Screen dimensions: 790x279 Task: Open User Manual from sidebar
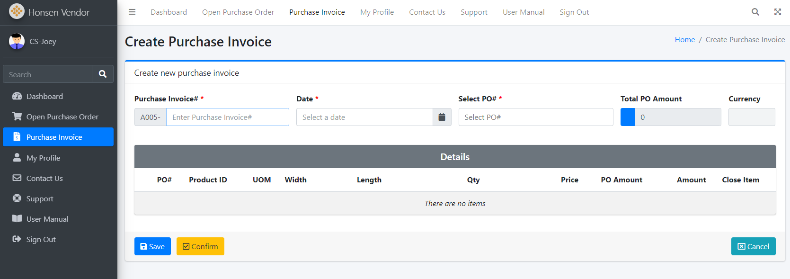(47, 219)
